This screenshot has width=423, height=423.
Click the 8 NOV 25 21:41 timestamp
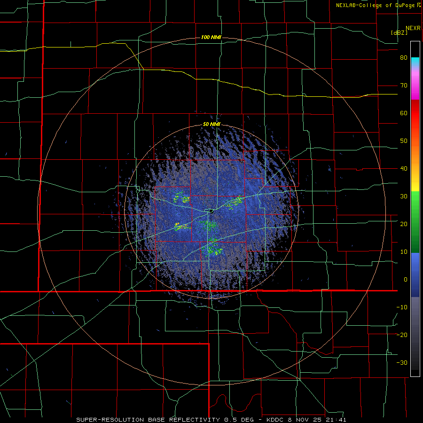317,420
